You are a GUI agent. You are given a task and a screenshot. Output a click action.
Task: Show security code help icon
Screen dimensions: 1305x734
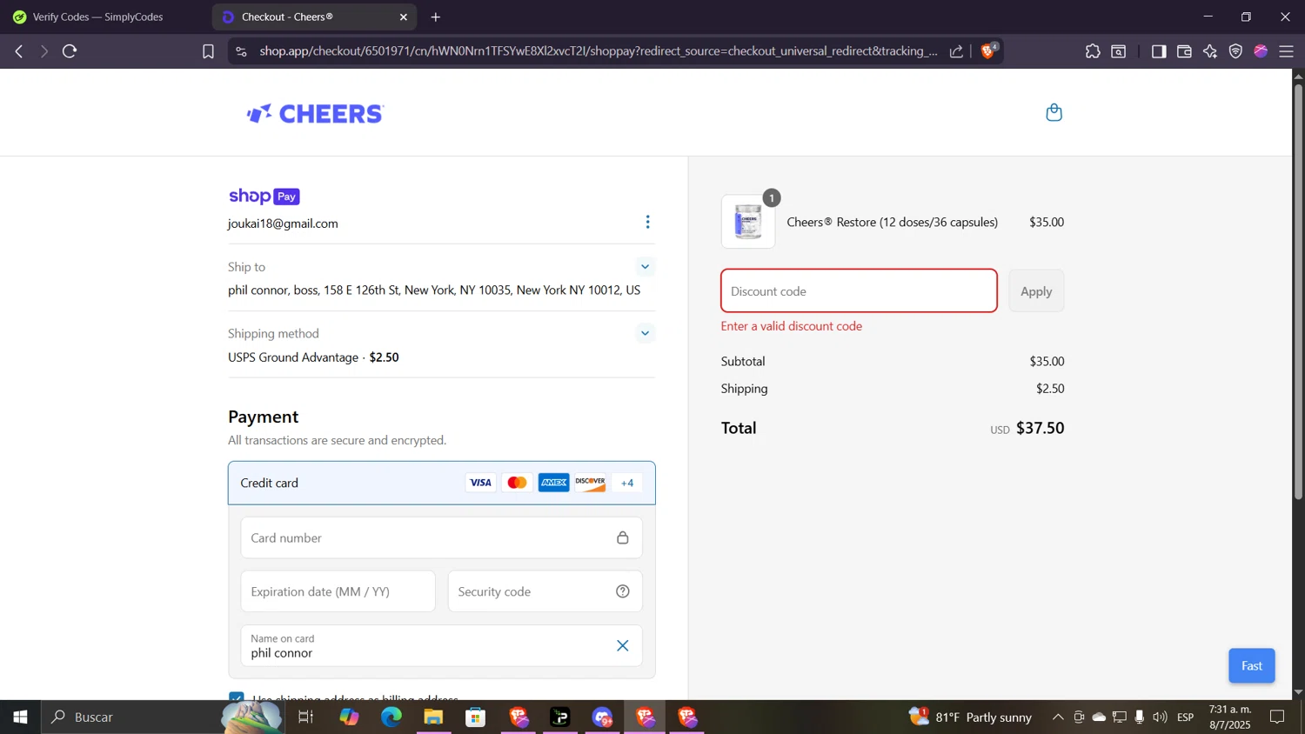coord(623,591)
